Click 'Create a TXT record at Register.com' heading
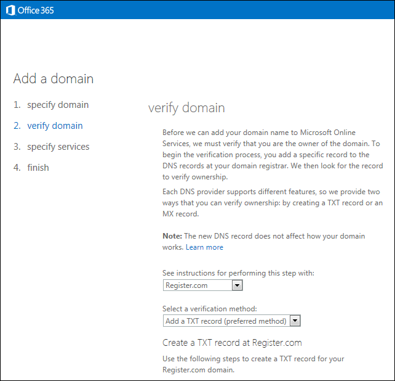Screen dimensions: 395x381 [x=232, y=343]
